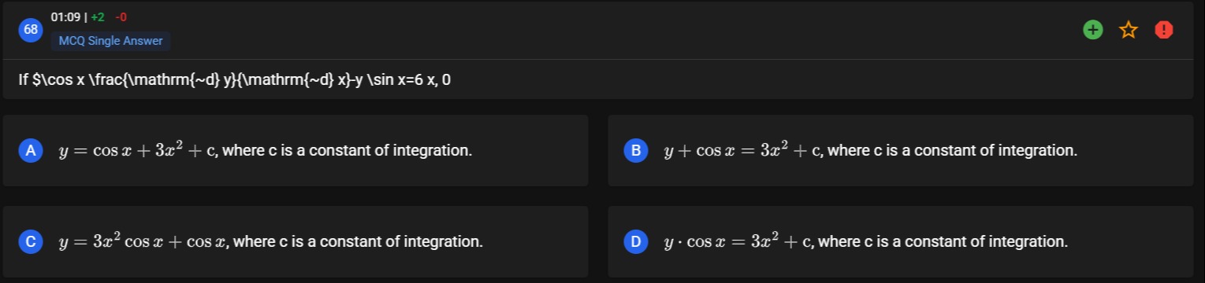This screenshot has width=1205, height=283.
Task: Select the blue D option badge
Action: point(635,241)
